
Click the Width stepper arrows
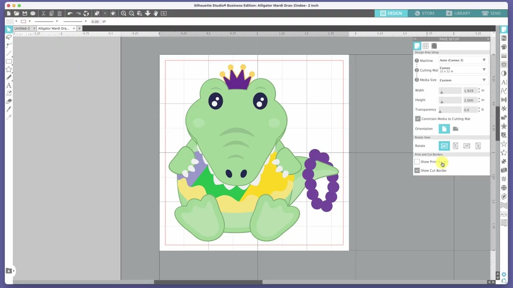pos(479,91)
